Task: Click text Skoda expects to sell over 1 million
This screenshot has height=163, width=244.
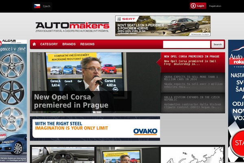Action: pos(193,85)
